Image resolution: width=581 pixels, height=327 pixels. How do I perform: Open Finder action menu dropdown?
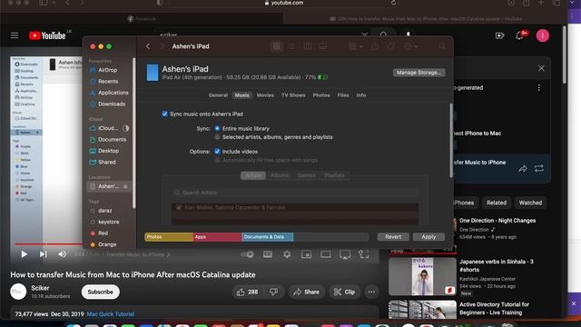pos(411,46)
